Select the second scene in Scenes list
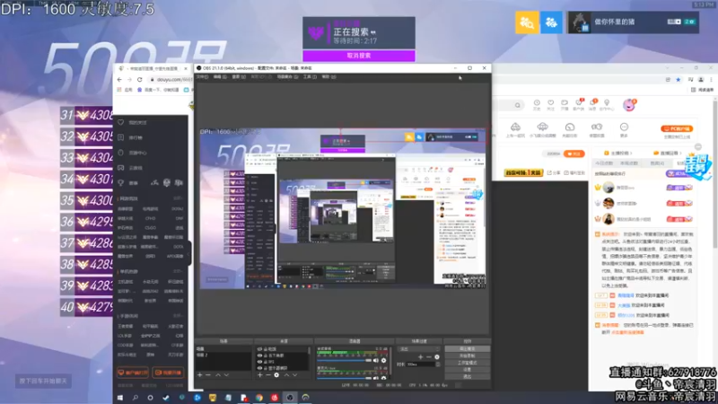The image size is (718, 404). [223, 355]
